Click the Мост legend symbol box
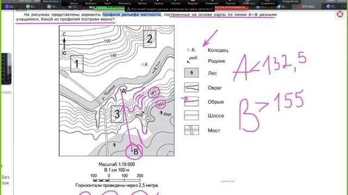 pyautogui.click(x=191, y=130)
